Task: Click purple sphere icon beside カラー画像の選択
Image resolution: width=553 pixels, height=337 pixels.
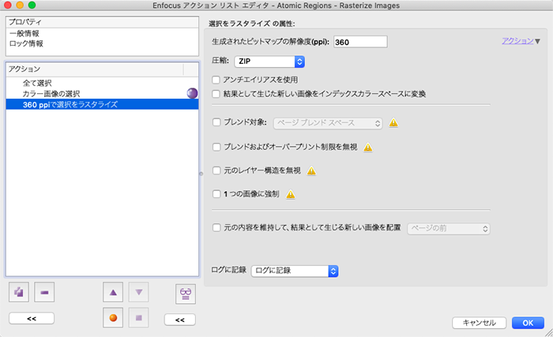Action: click(x=192, y=93)
